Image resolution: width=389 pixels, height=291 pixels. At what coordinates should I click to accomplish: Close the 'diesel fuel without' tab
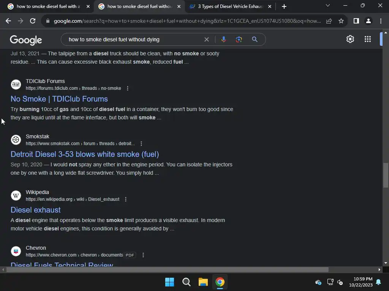tap(179, 6)
